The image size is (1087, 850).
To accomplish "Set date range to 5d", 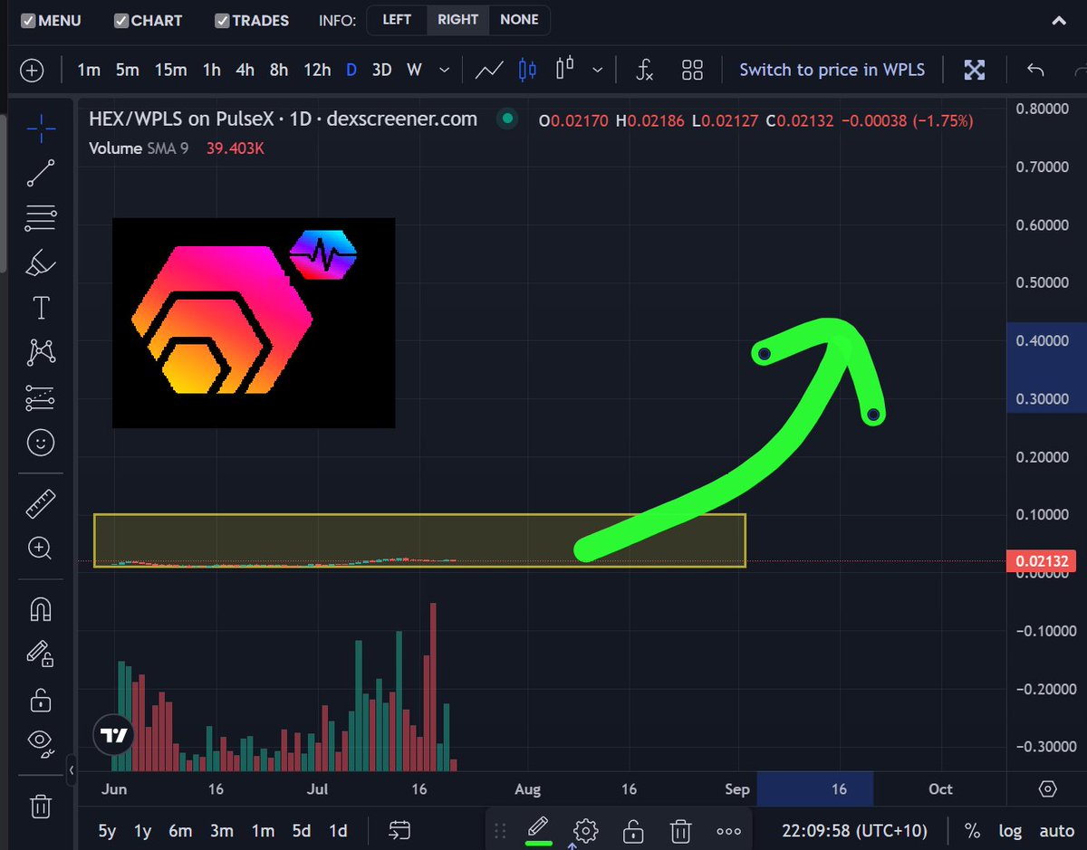I will [302, 830].
